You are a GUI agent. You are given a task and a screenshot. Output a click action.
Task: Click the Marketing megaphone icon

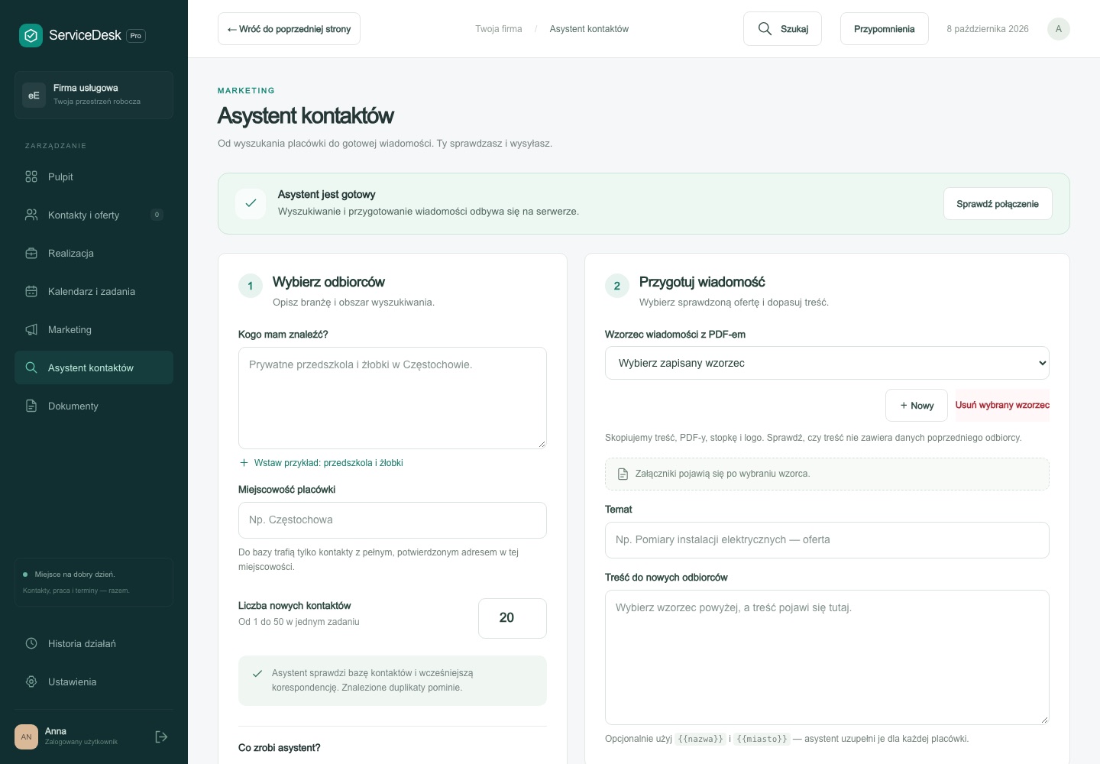coord(31,329)
